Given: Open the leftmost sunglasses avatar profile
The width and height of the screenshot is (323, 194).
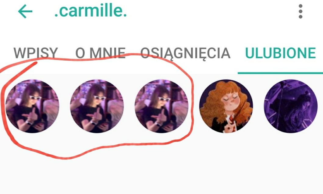Looking at the screenshot, I should (32, 106).
